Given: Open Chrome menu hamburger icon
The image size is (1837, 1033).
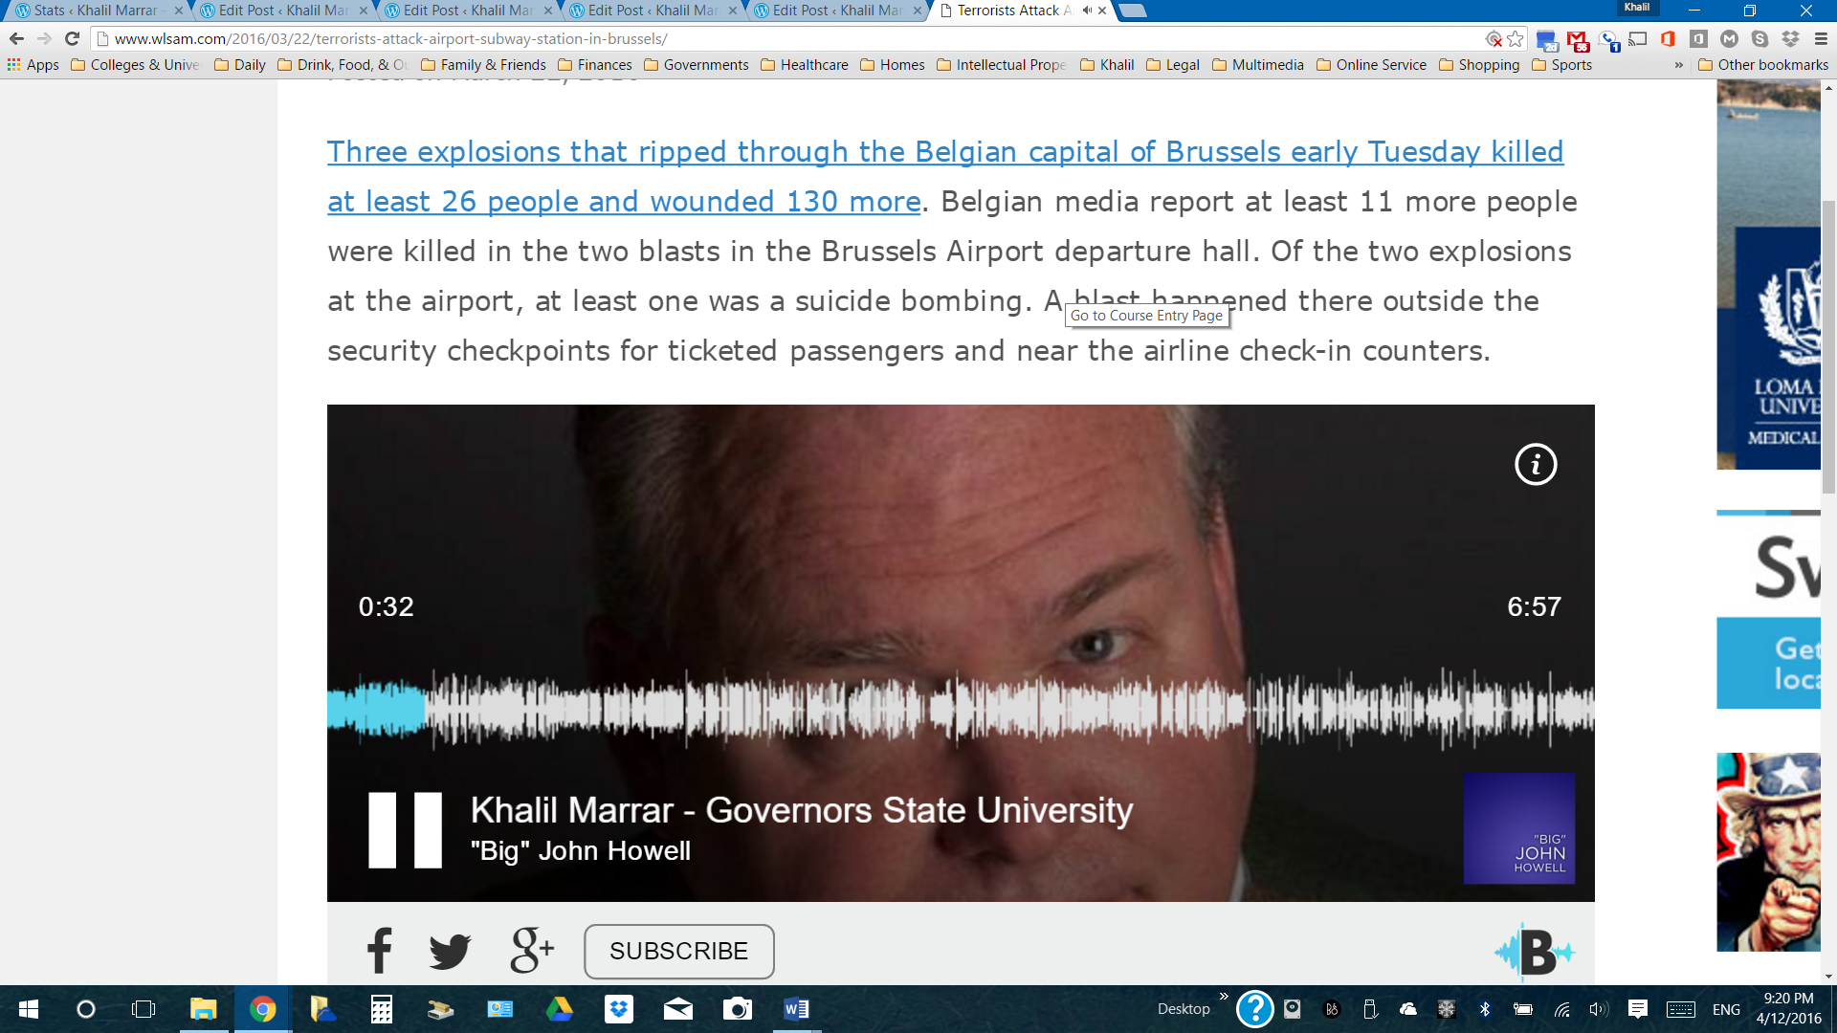Looking at the screenshot, I should click(x=1821, y=39).
